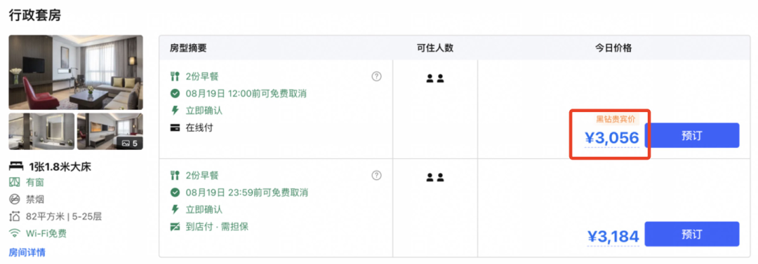Open the main living room photo
The height and width of the screenshot is (264, 758).
pos(76,72)
